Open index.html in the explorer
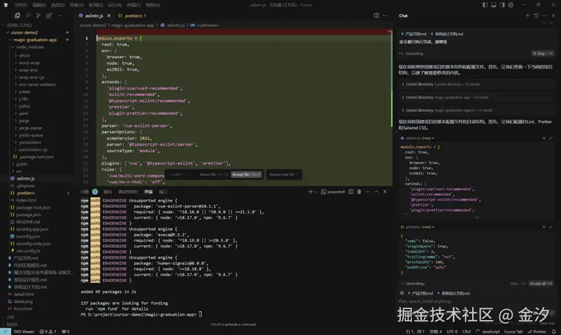 pyautogui.click(x=26, y=200)
